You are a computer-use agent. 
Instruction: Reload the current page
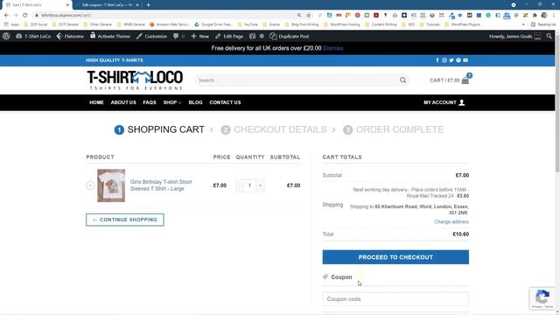[x=25, y=16]
